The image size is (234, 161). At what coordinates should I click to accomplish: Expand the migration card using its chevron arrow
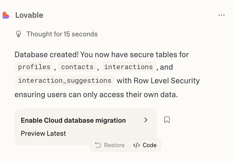[x=146, y=120]
